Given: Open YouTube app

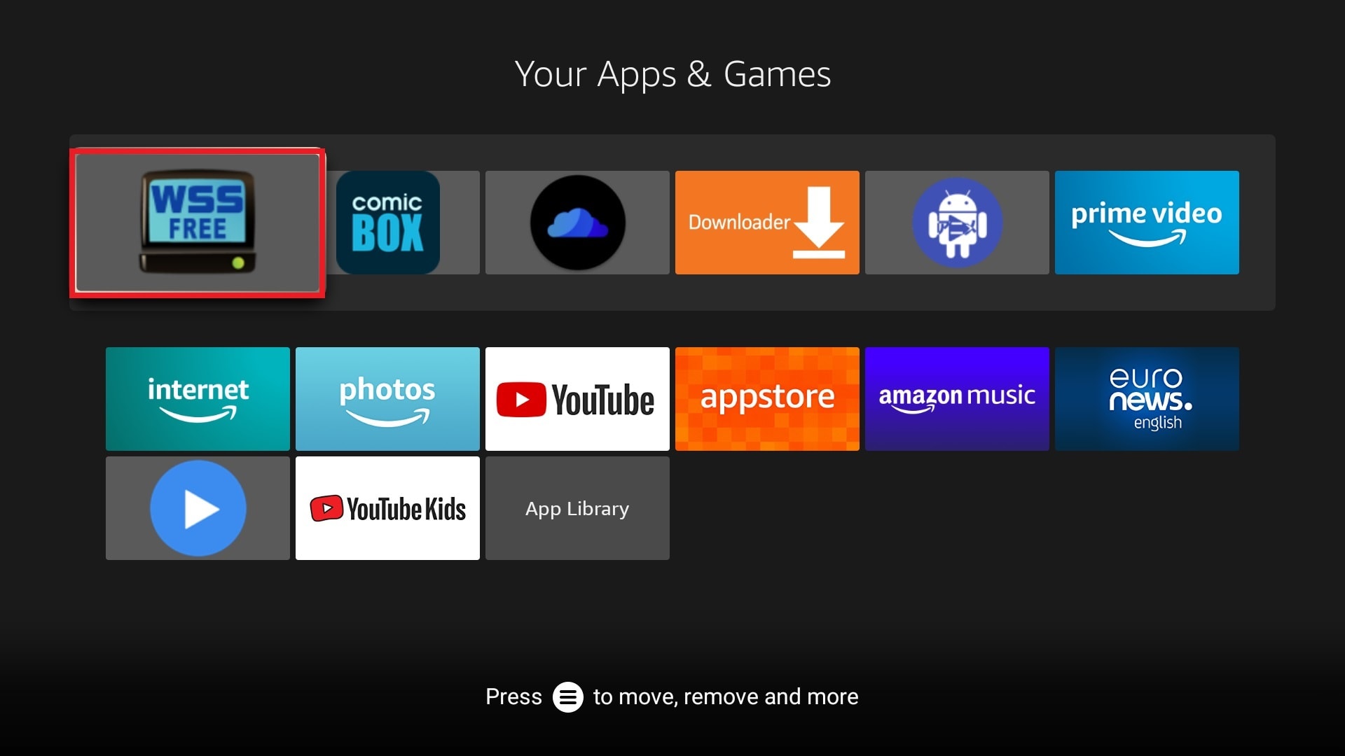Looking at the screenshot, I should (577, 398).
